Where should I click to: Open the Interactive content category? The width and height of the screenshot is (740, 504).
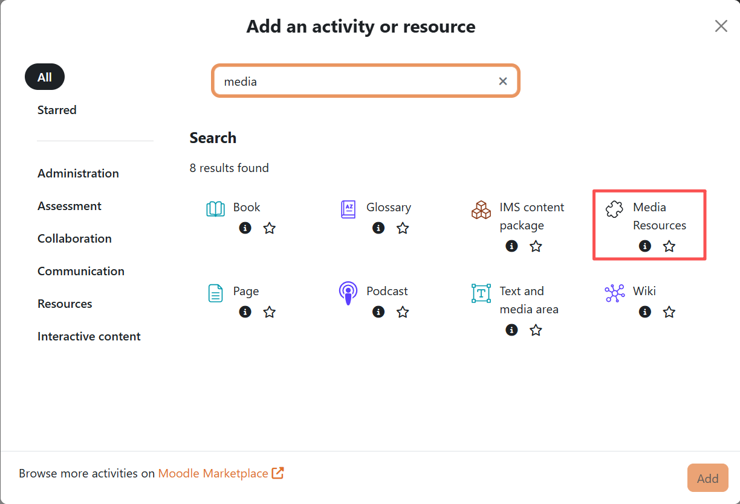coord(89,336)
